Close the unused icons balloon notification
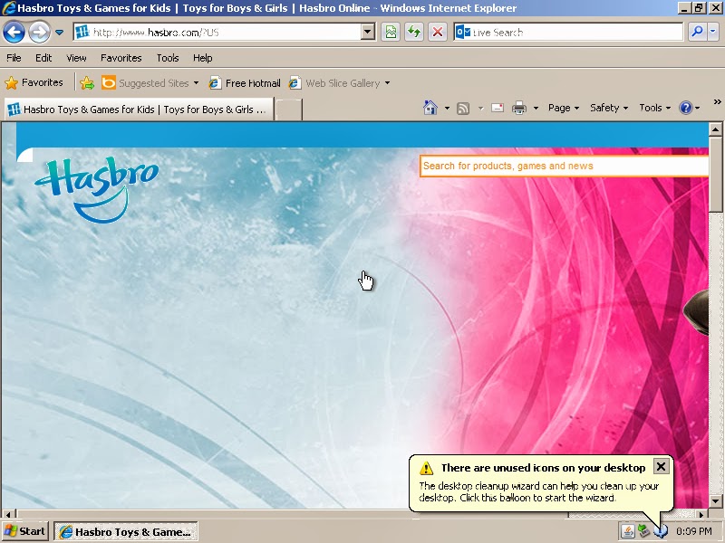725x543 pixels. (x=662, y=467)
